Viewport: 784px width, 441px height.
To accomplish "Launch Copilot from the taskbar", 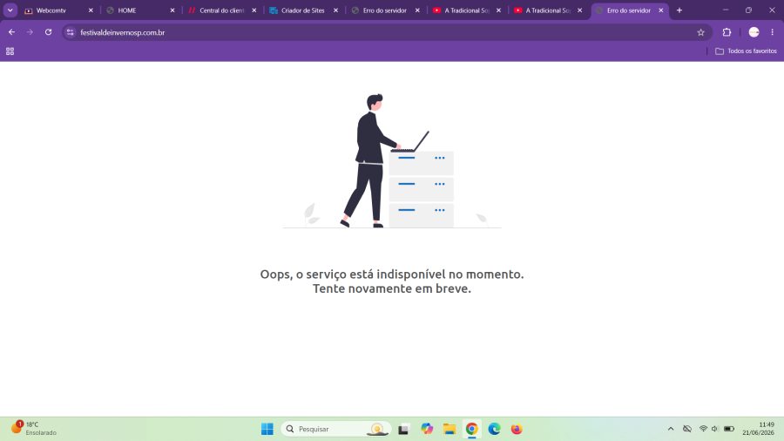I will coord(427,429).
